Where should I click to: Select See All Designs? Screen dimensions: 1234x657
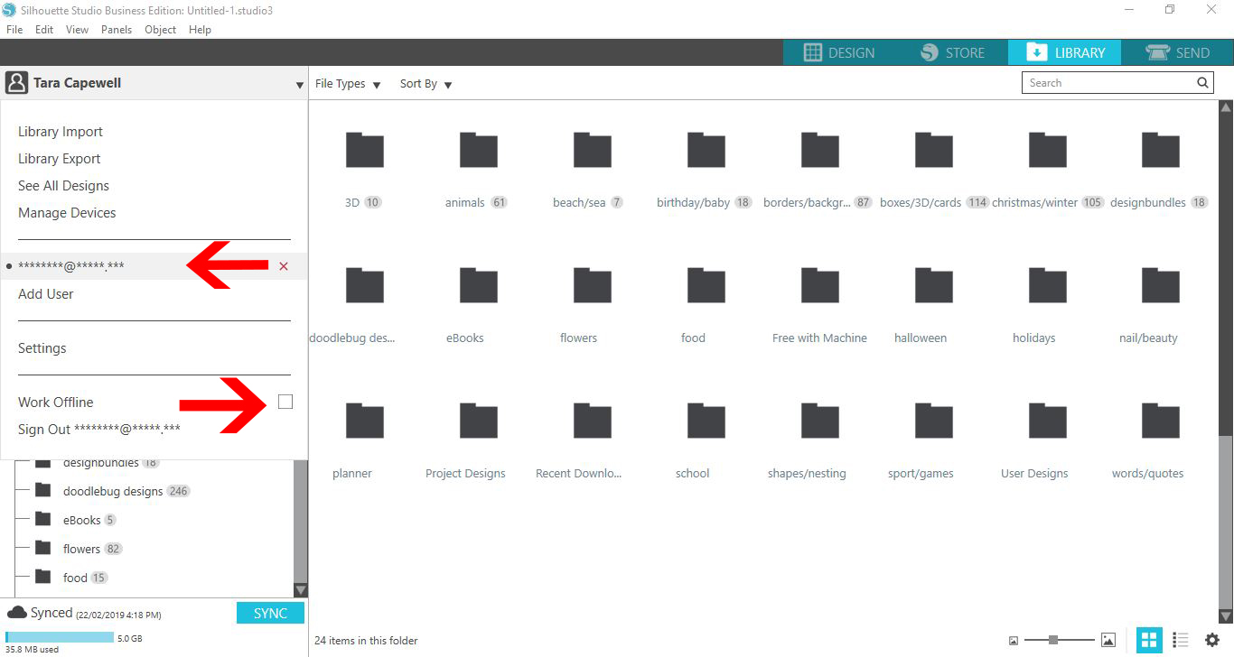(x=63, y=186)
